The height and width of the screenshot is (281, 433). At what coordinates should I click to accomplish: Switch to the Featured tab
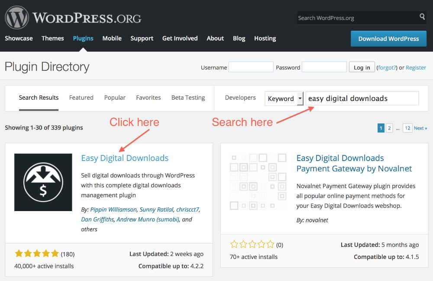[x=81, y=98]
